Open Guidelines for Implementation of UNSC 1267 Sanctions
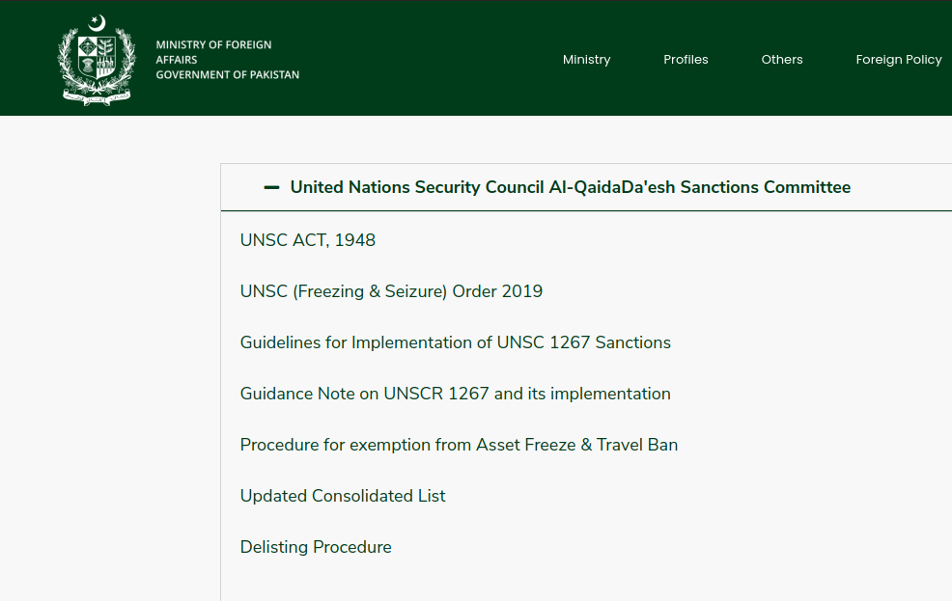Image resolution: width=952 pixels, height=601 pixels. coord(455,342)
